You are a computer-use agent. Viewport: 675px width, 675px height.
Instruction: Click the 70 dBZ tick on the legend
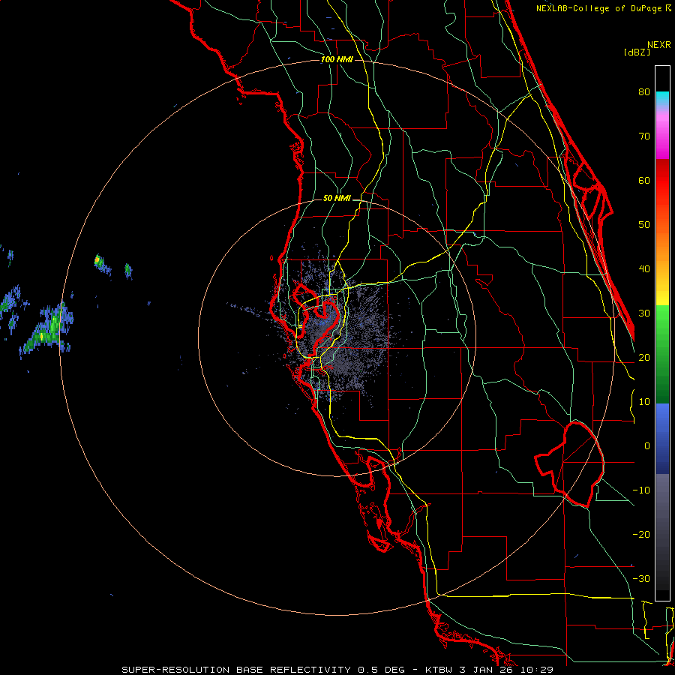click(644, 136)
